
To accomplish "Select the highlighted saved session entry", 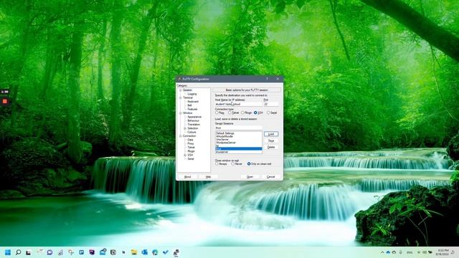I will coord(238,149).
